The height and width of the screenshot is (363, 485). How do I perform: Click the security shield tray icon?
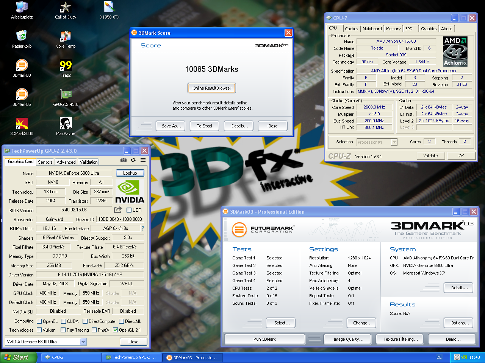457,357
